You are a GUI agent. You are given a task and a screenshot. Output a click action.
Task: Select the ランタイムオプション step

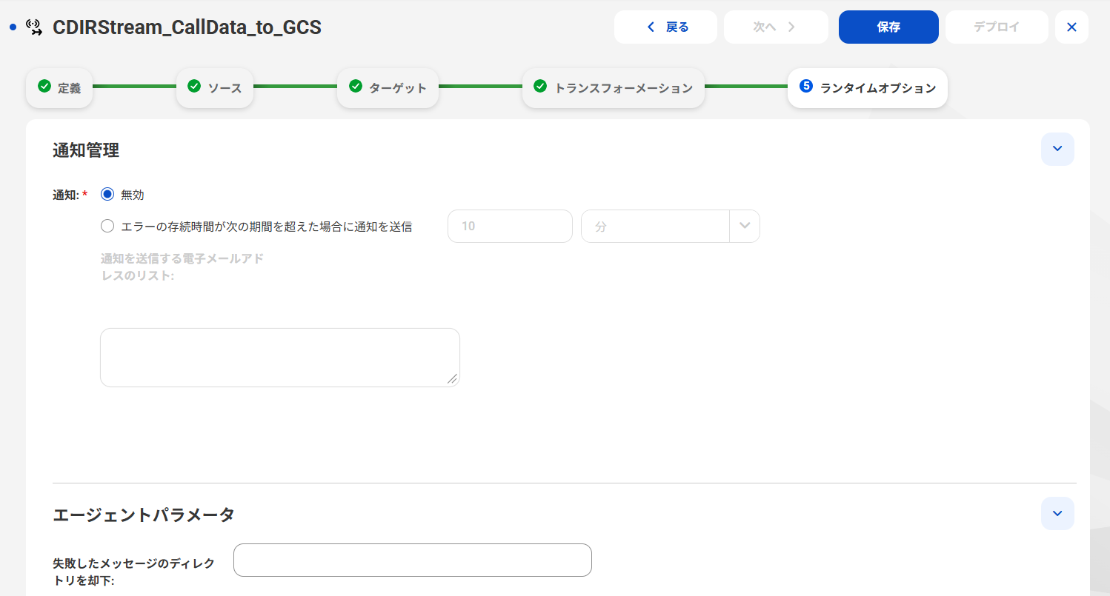[868, 88]
